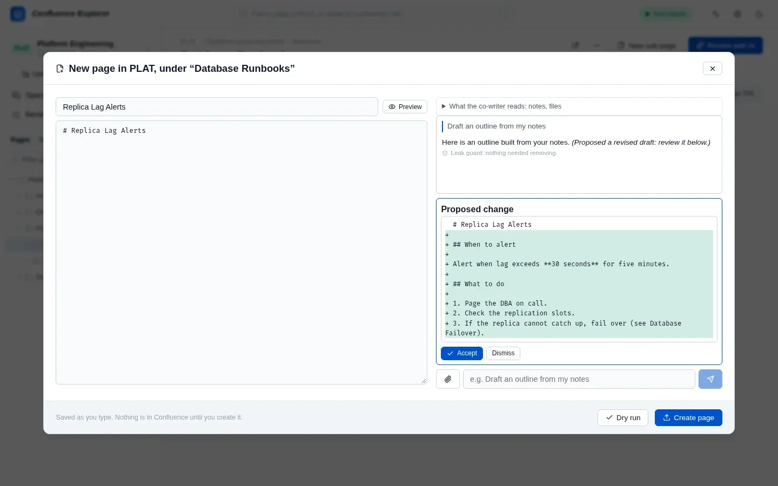Select the "## What to do" diff line

pos(579,284)
